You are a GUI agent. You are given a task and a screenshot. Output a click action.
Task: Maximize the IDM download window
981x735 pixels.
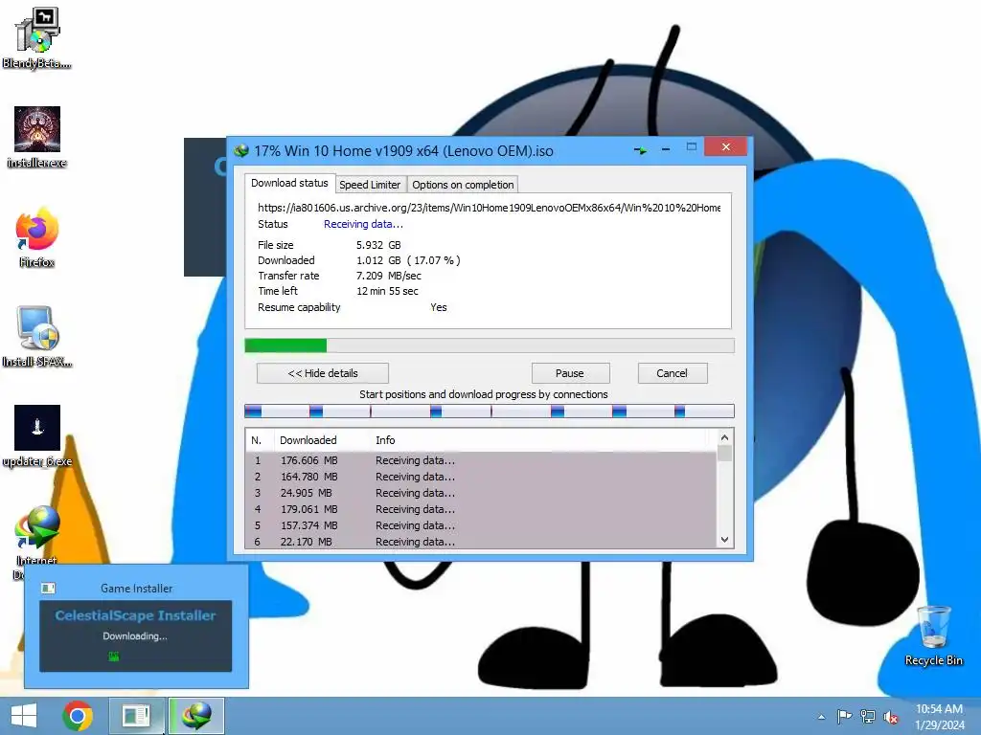click(x=692, y=146)
